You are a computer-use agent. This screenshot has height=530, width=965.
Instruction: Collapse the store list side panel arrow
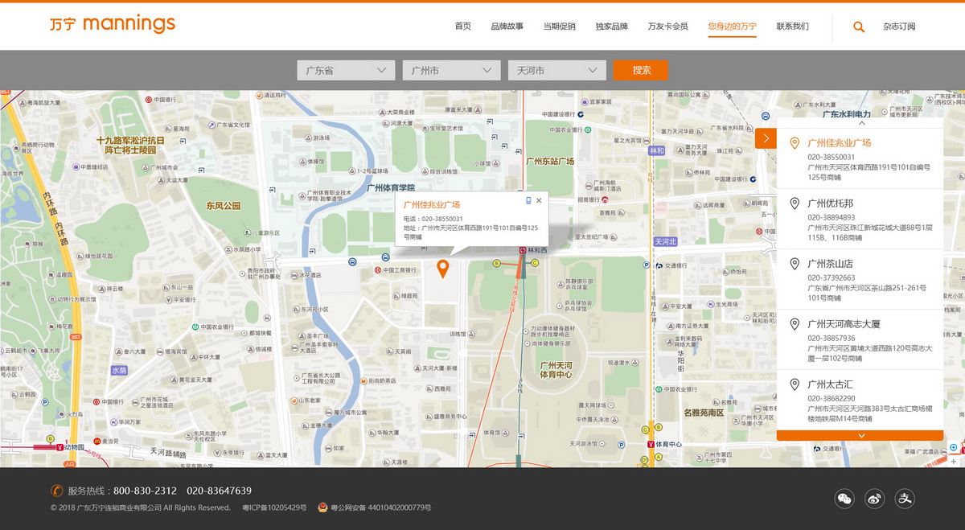coord(766,138)
